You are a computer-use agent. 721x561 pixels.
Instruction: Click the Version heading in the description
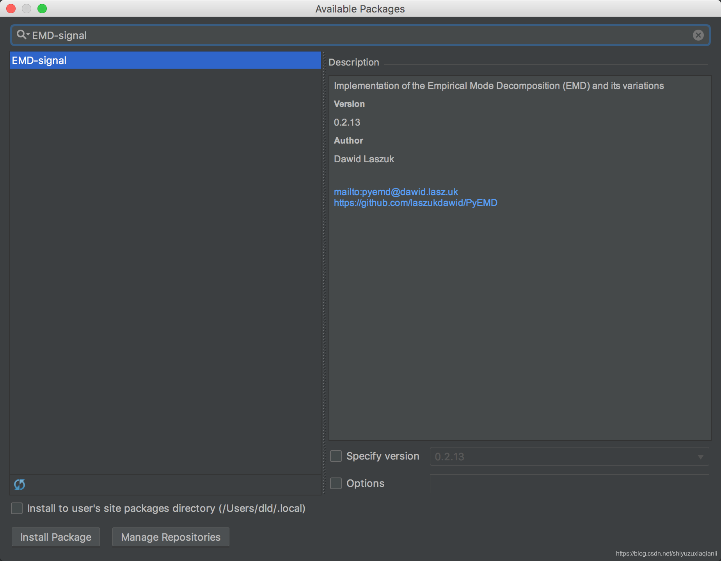[x=349, y=104]
